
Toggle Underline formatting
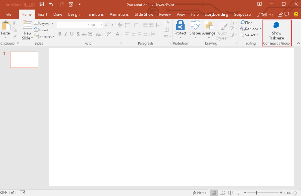[x=72, y=34]
